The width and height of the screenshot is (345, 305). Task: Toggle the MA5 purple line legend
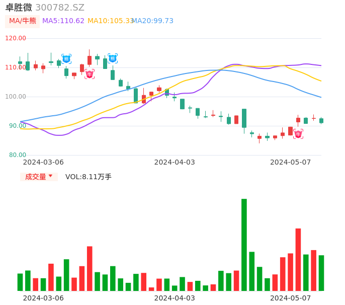pyautogui.click(x=63, y=21)
